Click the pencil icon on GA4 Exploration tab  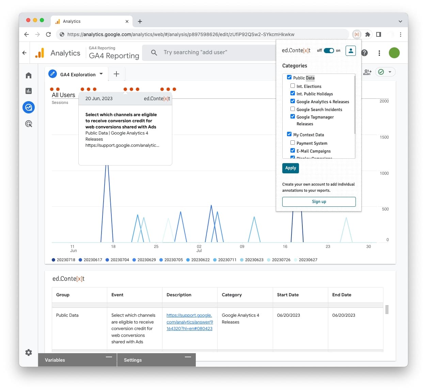coord(52,74)
